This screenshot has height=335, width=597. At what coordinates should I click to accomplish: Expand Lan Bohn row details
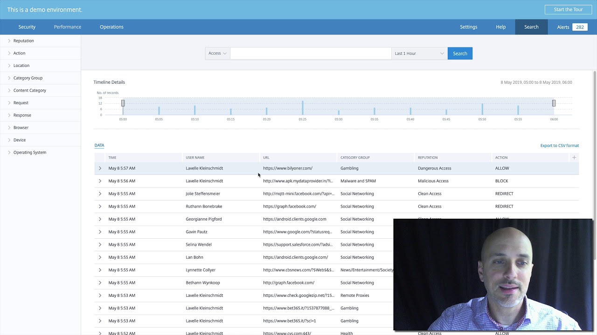[x=100, y=257]
